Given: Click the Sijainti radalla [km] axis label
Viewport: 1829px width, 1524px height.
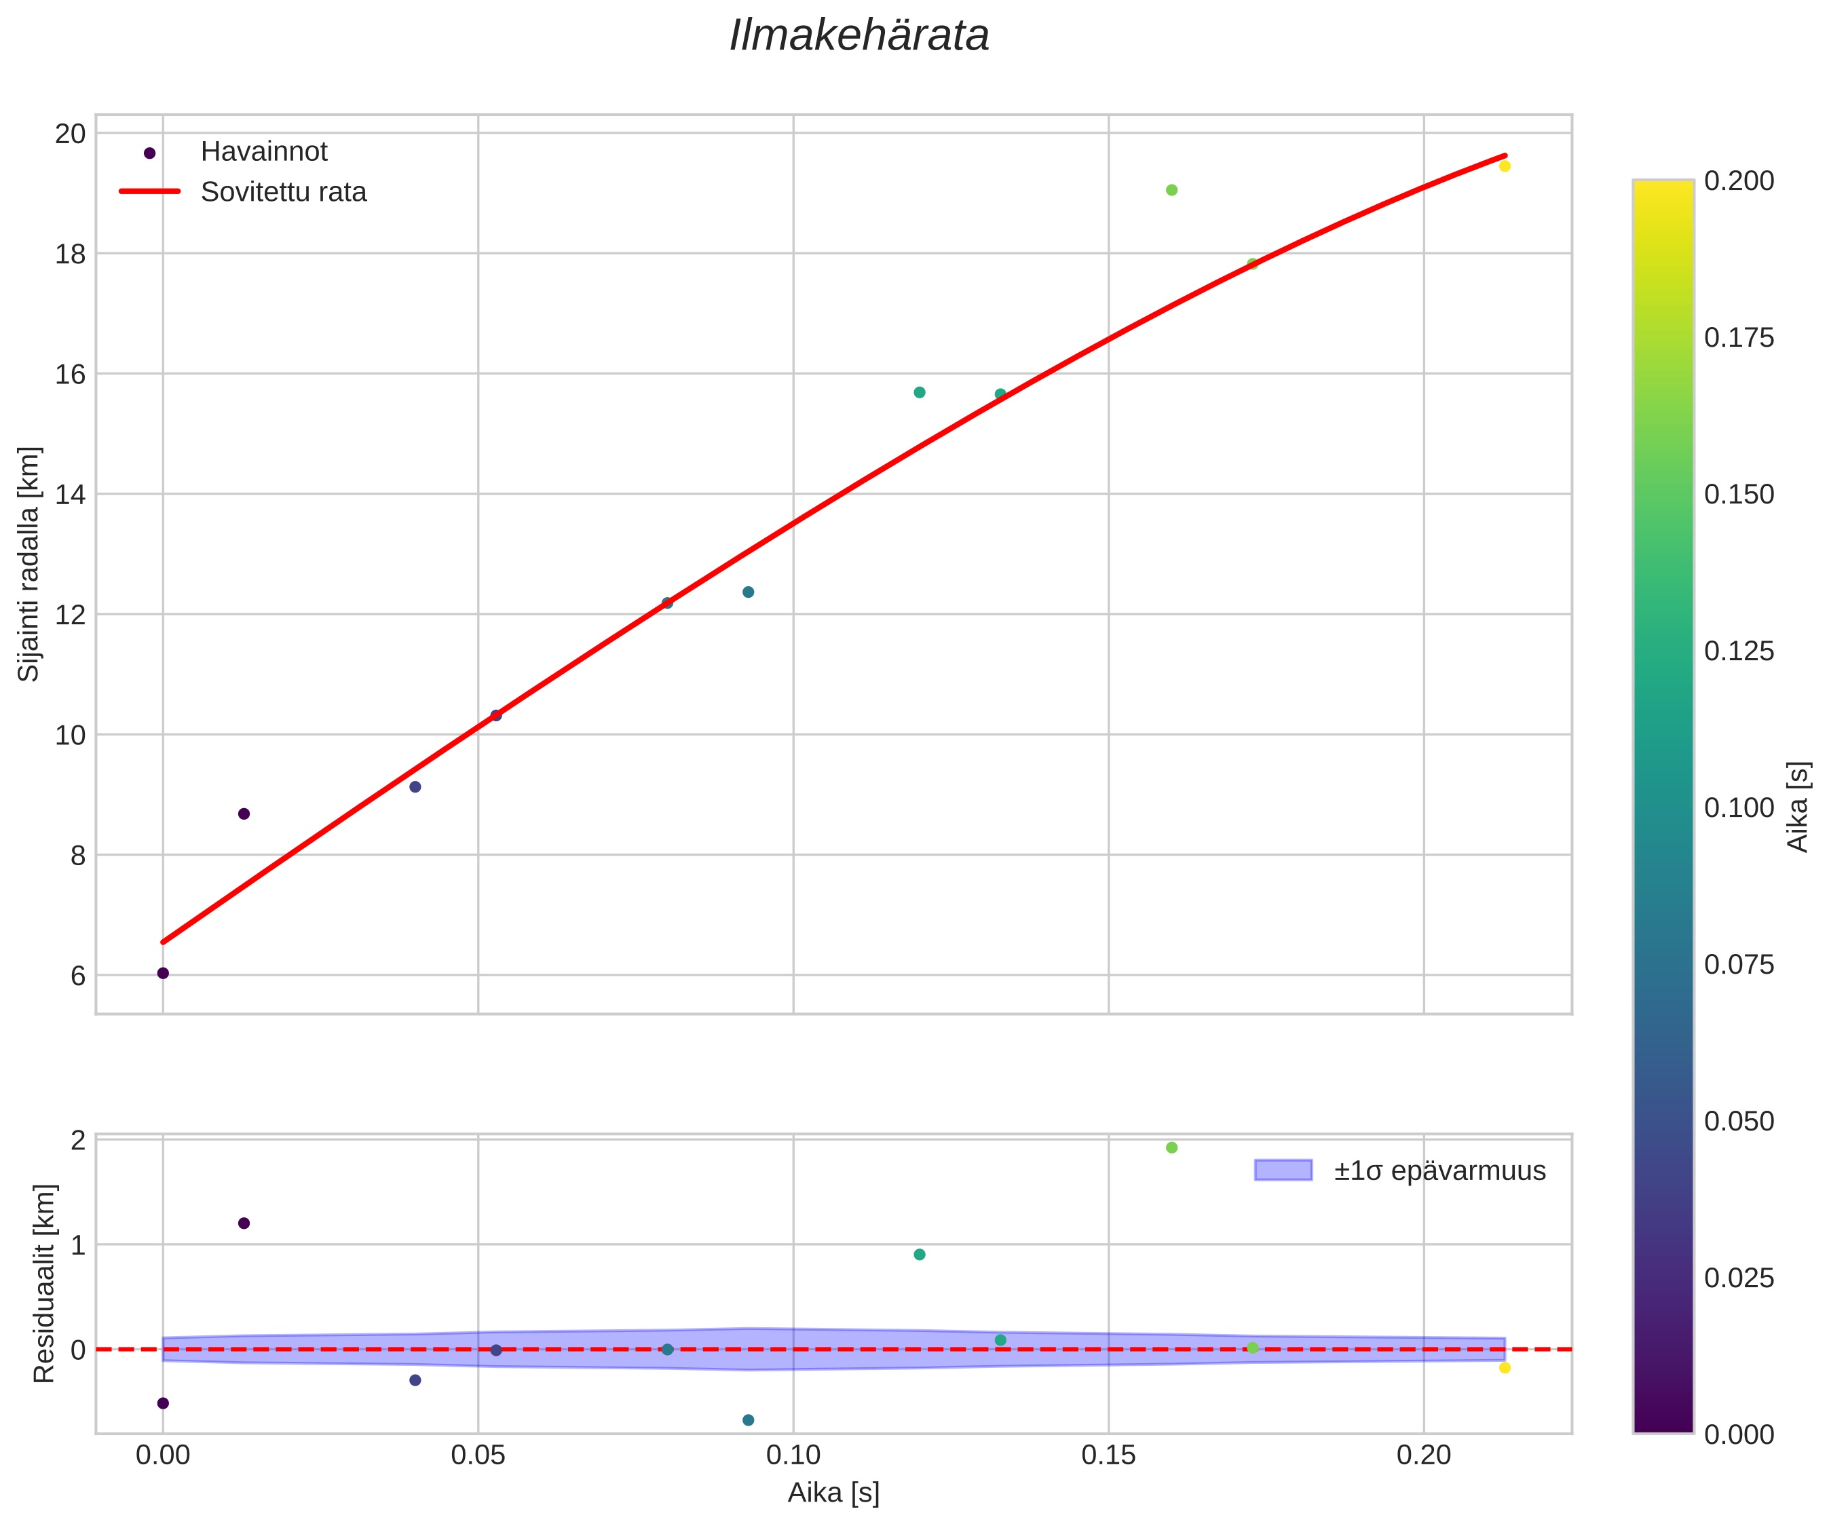Looking at the screenshot, I should point(30,565).
